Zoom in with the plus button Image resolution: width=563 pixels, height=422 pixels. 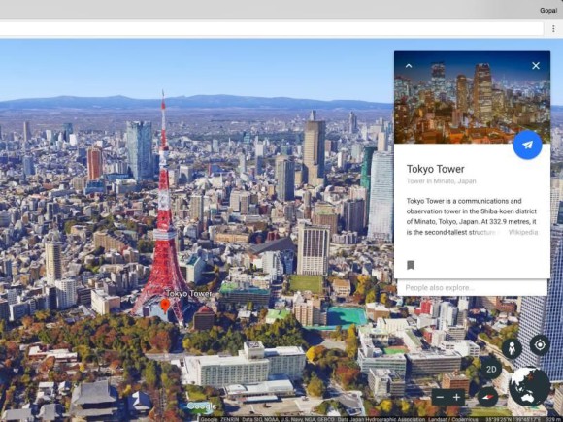457,397
